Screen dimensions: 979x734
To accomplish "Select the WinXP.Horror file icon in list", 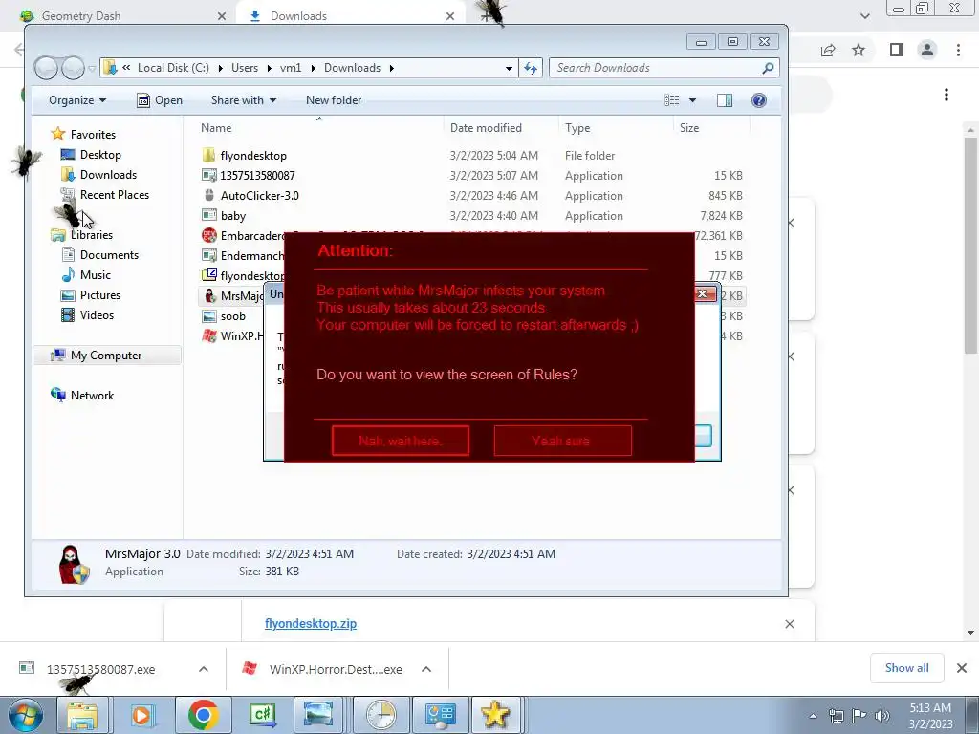I will 209,335.
